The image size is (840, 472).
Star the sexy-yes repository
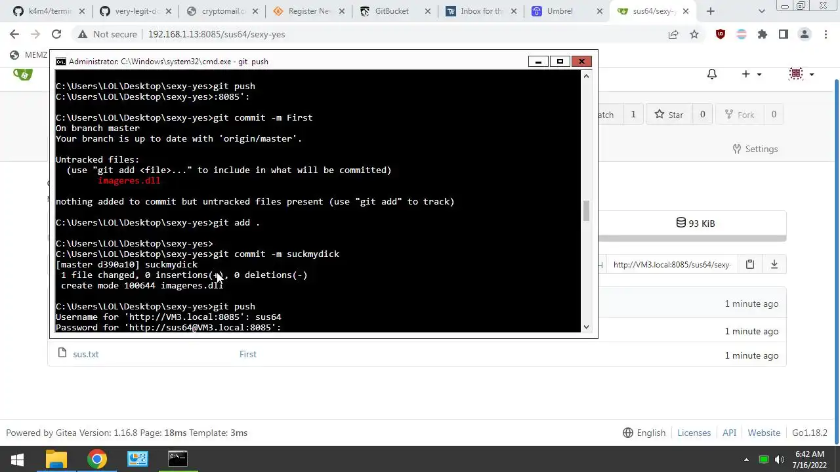pyautogui.click(x=669, y=115)
